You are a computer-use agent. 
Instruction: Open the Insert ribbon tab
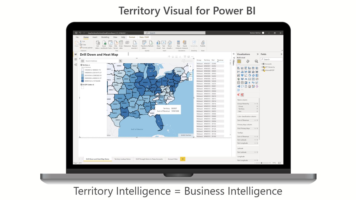pos(95,37)
